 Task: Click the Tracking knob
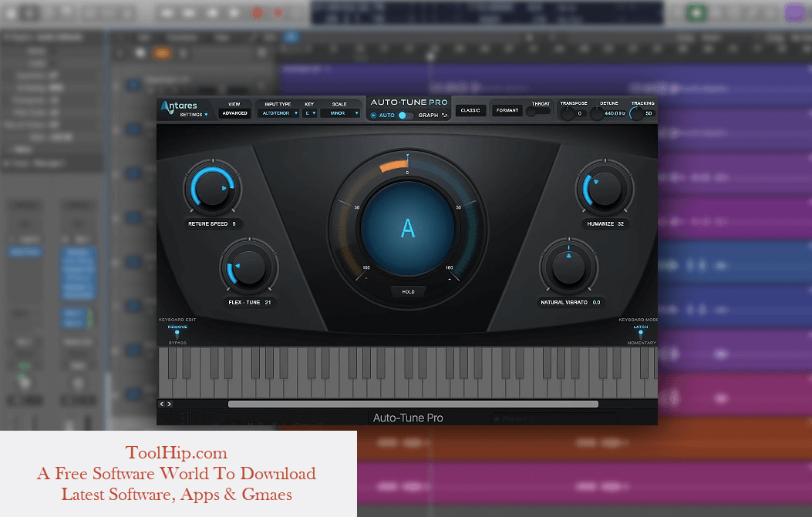tap(636, 113)
